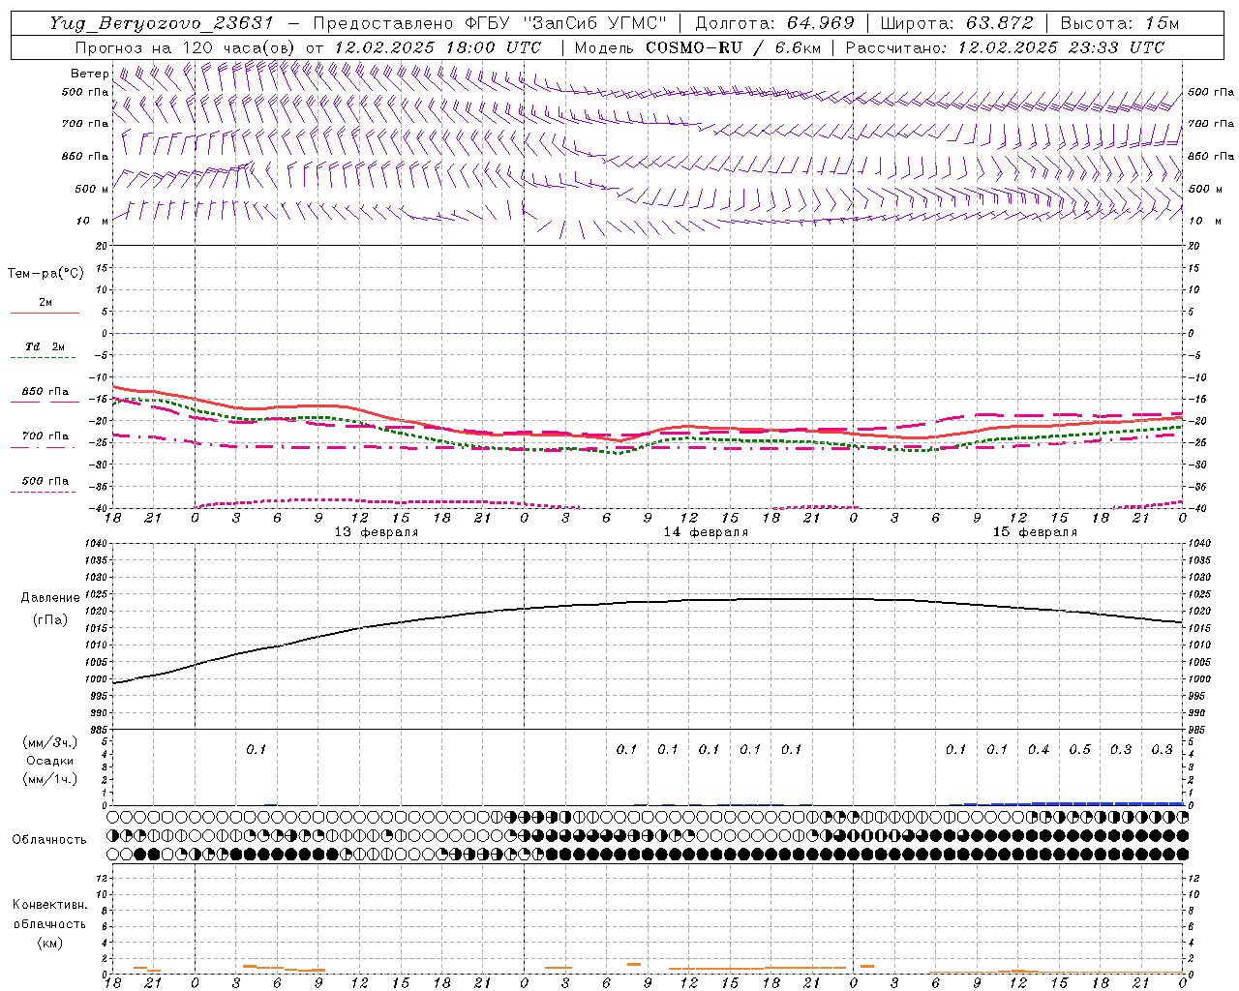Viewport: 1239px width, 991px height.
Task: Click the '14 февраля' date label
Action: [x=706, y=532]
